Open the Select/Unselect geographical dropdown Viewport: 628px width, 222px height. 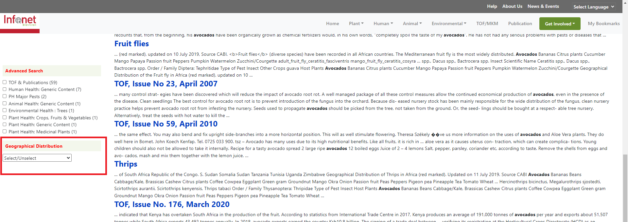(37, 158)
